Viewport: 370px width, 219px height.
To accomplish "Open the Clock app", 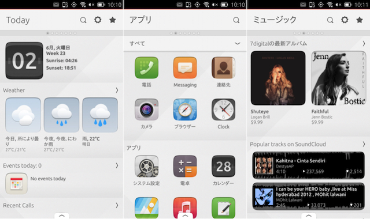I will (x=224, y=109).
